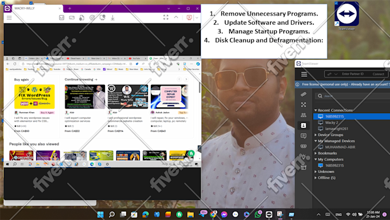Open the Fix WordPress gig thumbnail

[x=34, y=97]
